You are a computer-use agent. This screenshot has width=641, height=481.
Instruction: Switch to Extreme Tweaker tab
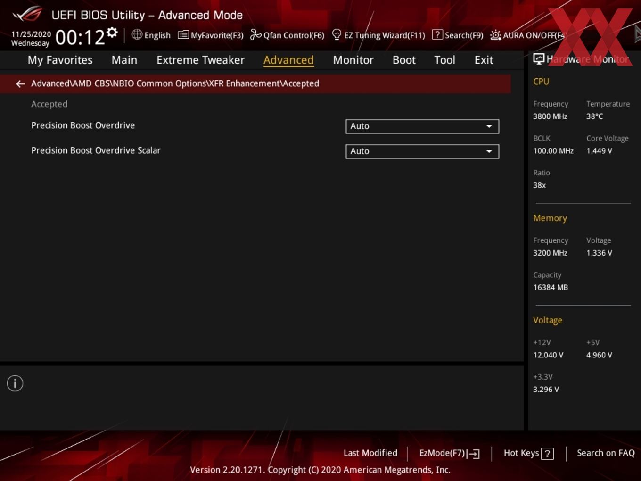[200, 60]
